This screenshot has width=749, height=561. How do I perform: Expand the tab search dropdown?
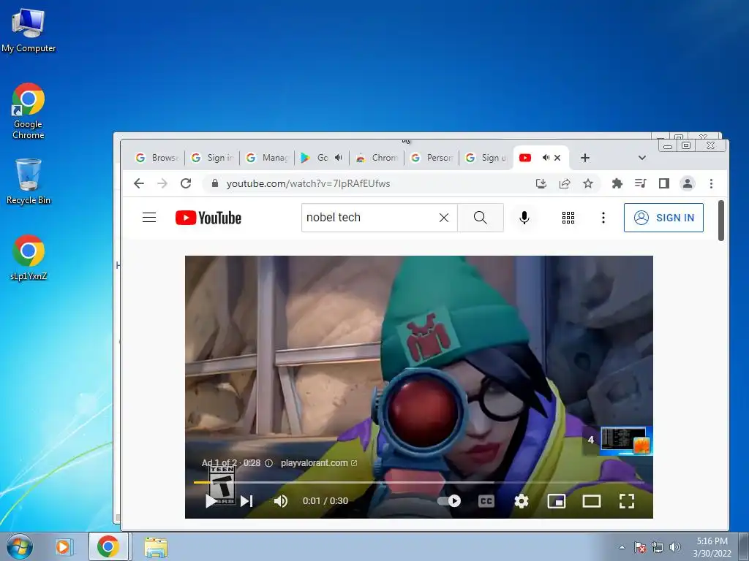click(642, 158)
